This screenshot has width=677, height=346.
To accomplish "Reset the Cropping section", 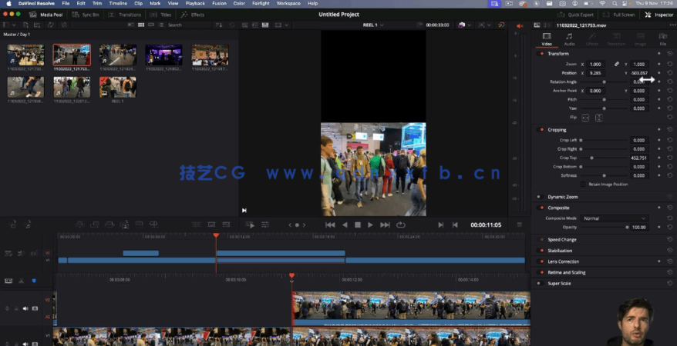I will click(669, 129).
